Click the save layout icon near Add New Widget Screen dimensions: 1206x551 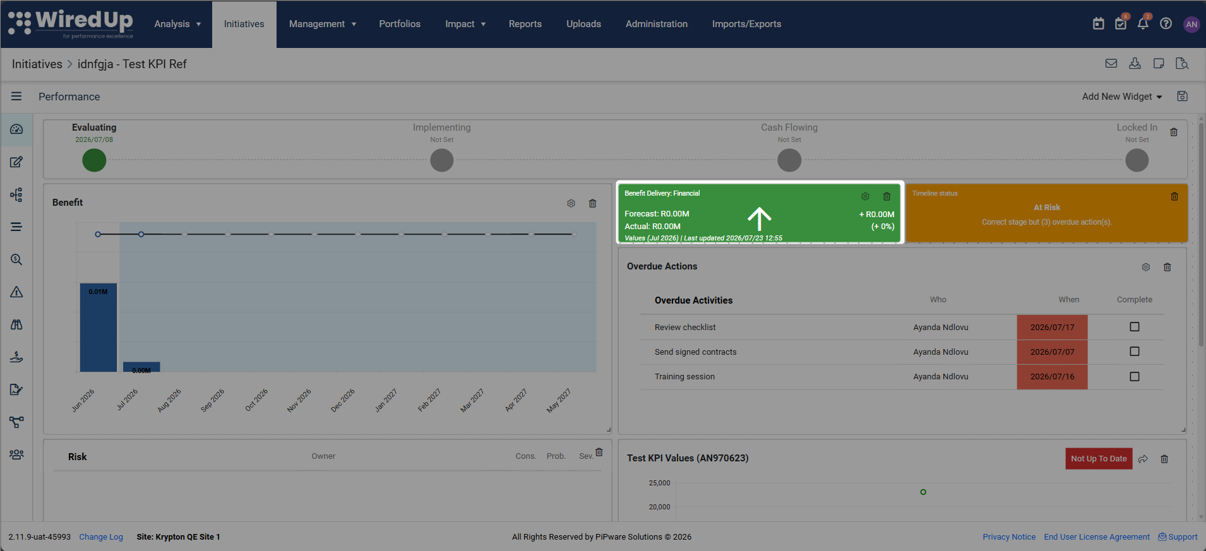(x=1183, y=97)
